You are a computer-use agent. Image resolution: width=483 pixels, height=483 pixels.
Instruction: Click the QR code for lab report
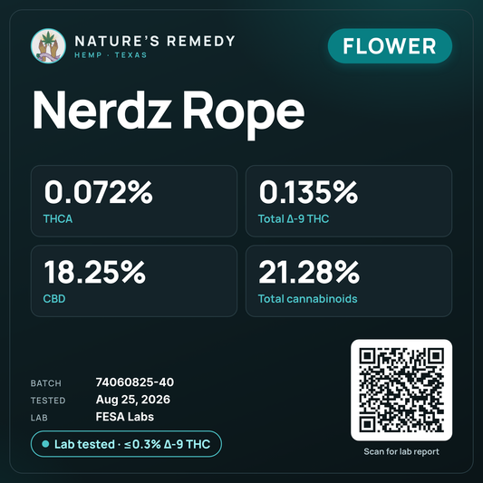tap(401, 390)
